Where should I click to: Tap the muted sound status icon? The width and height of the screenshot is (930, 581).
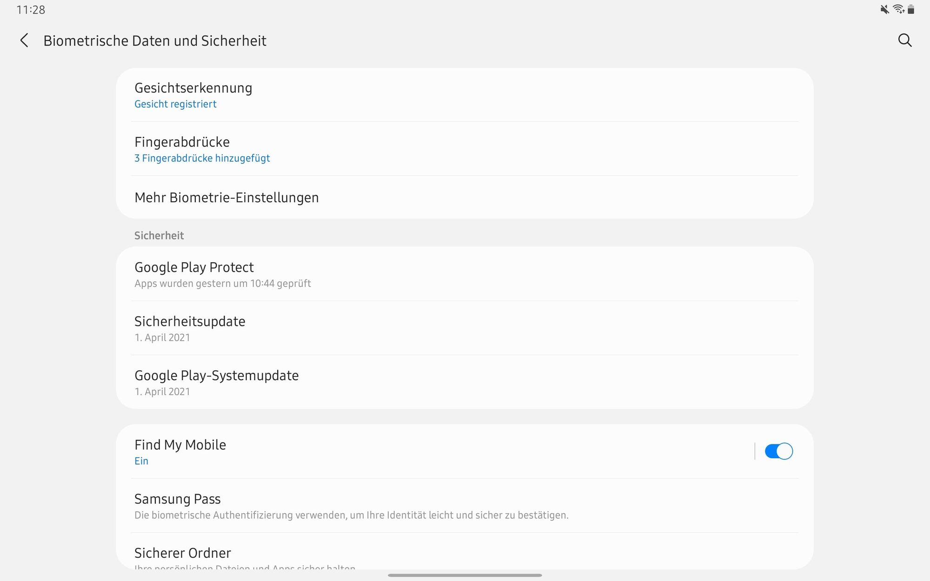coord(884,9)
